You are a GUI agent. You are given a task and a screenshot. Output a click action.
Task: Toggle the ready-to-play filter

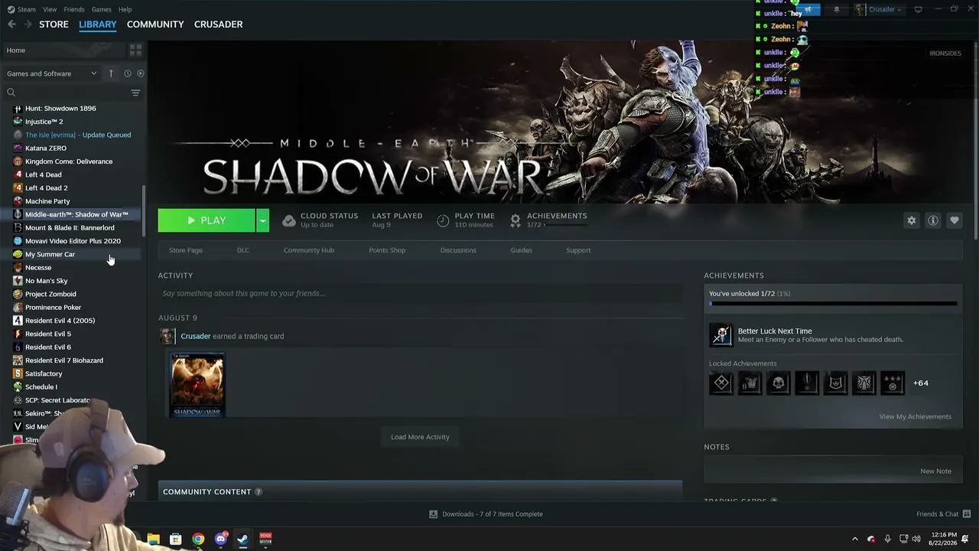[x=140, y=73]
